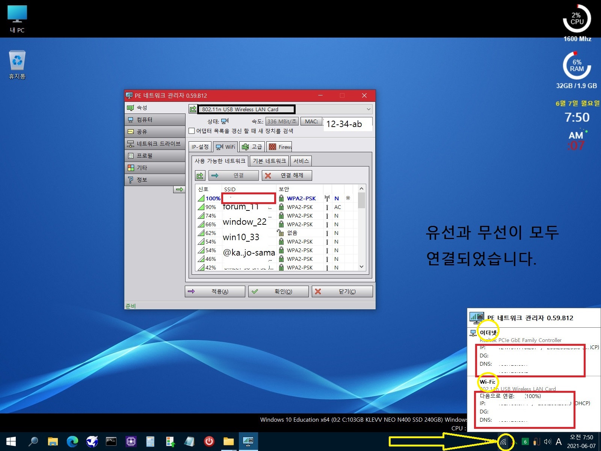601x451 pixels.
Task: Select the 62% open network with 없음 security
Action: 276,233
